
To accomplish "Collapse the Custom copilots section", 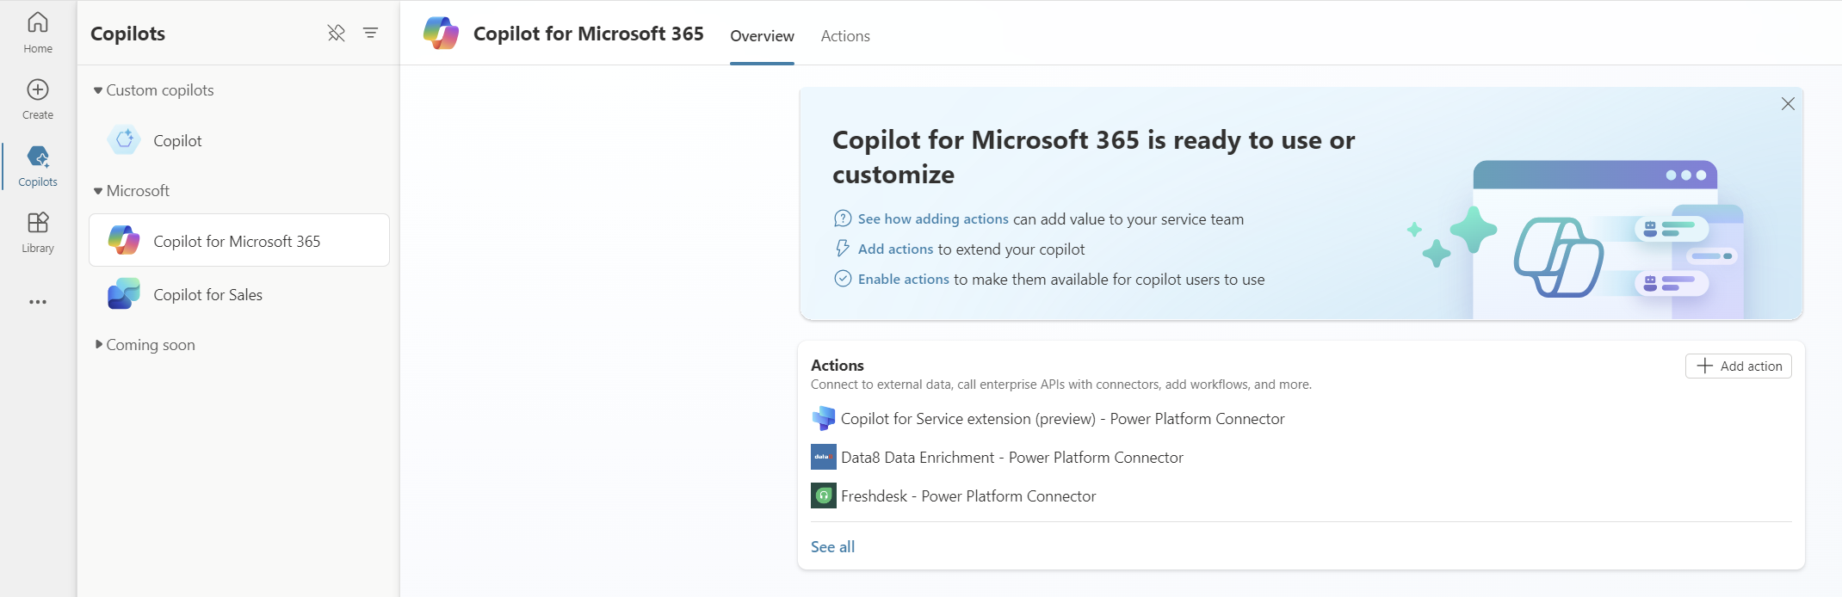I will pos(98,90).
